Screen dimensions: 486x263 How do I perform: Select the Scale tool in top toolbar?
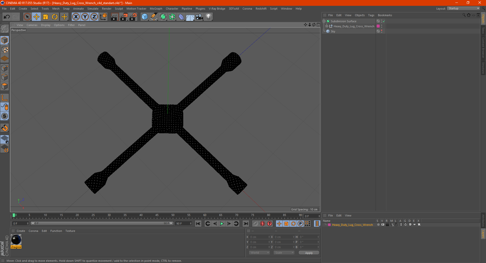click(46, 17)
